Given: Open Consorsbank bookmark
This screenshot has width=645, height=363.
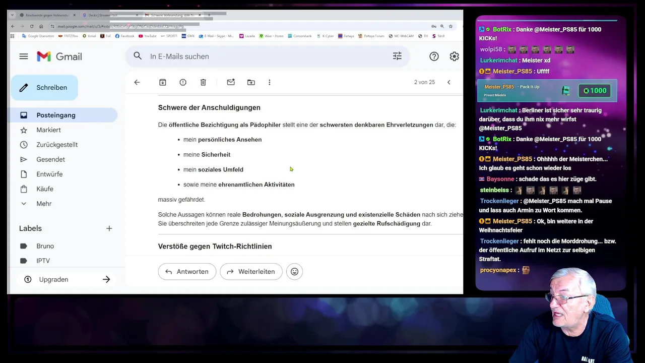Looking at the screenshot, I should pyautogui.click(x=299, y=36).
